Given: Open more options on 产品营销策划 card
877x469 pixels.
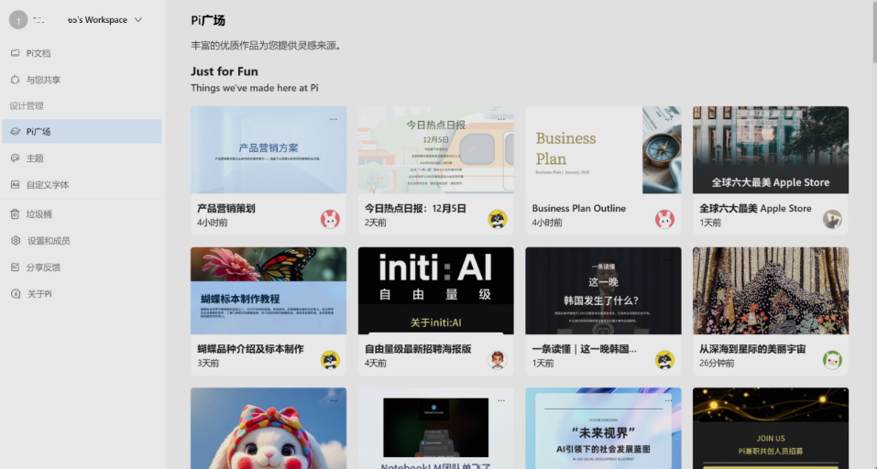Looking at the screenshot, I should click(334, 119).
